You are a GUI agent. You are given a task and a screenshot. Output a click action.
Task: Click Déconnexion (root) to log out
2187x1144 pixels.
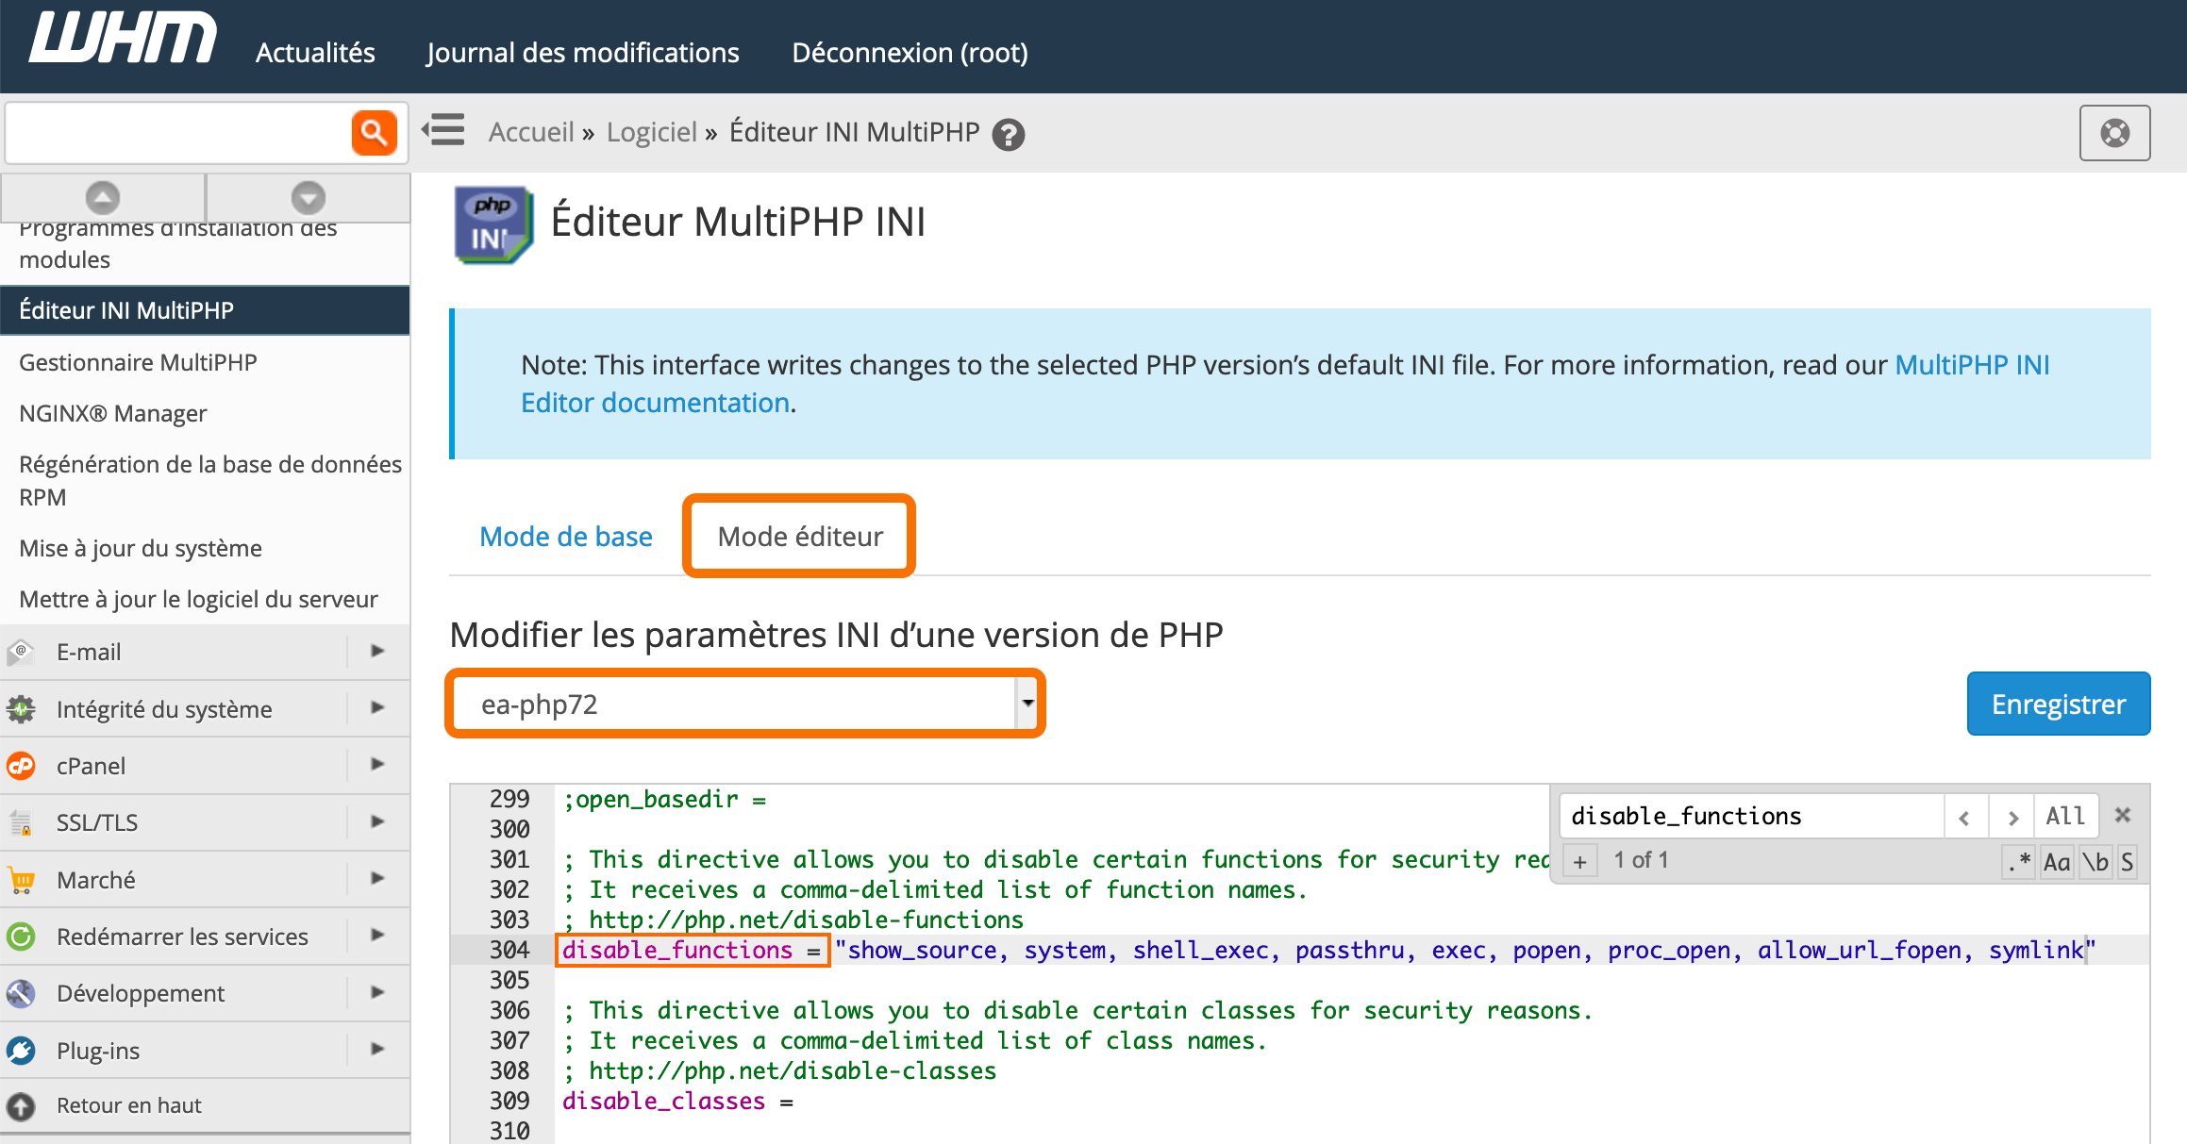(910, 53)
